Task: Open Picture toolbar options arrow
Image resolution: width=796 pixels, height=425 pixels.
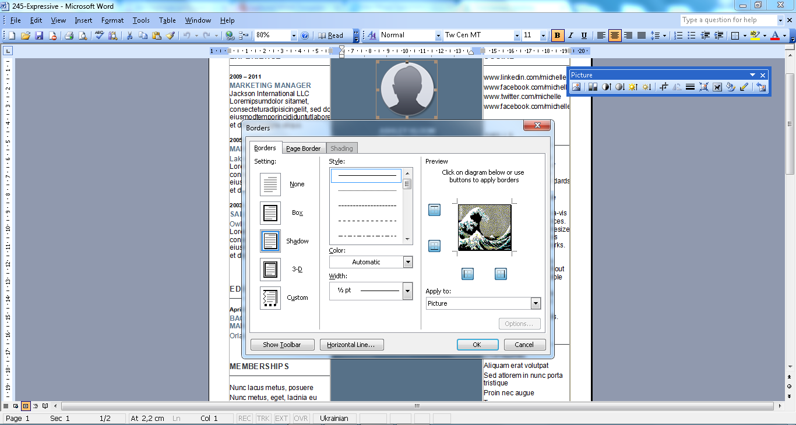Action: point(752,75)
